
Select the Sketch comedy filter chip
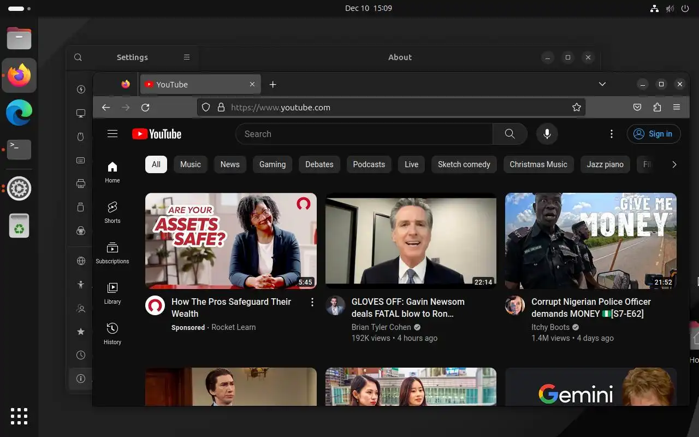pyautogui.click(x=464, y=164)
